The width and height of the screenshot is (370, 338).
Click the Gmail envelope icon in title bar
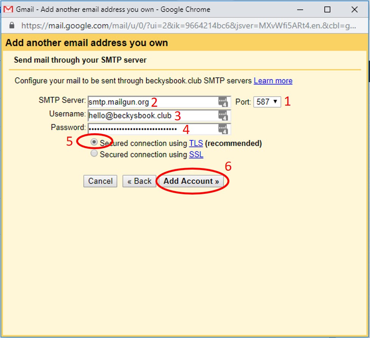(8, 9)
